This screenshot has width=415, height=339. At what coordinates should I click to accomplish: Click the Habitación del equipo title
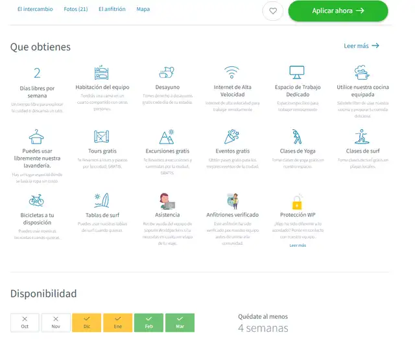[102, 87]
